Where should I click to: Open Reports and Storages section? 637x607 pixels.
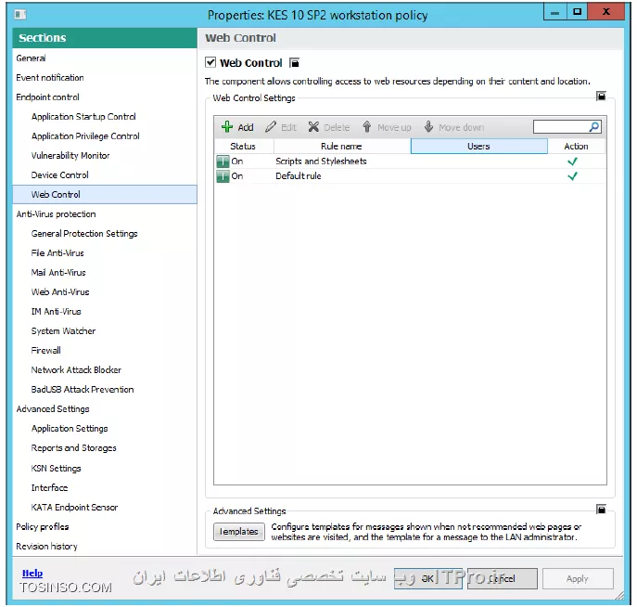click(74, 448)
